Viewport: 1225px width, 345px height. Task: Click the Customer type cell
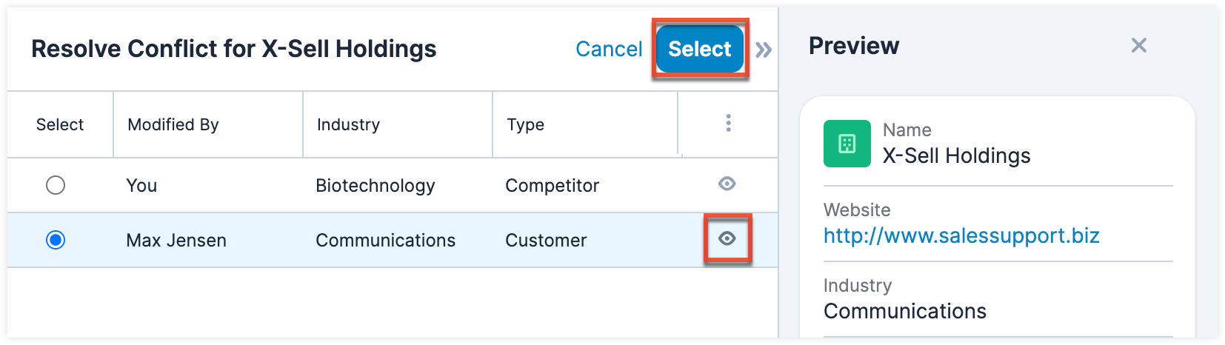click(x=546, y=240)
